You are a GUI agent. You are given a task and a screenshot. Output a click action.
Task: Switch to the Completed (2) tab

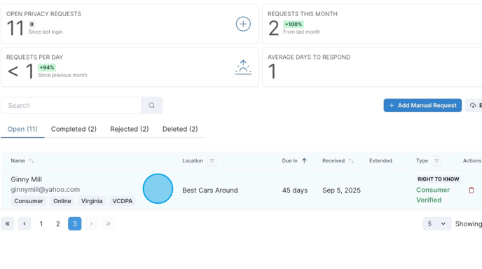pyautogui.click(x=74, y=129)
